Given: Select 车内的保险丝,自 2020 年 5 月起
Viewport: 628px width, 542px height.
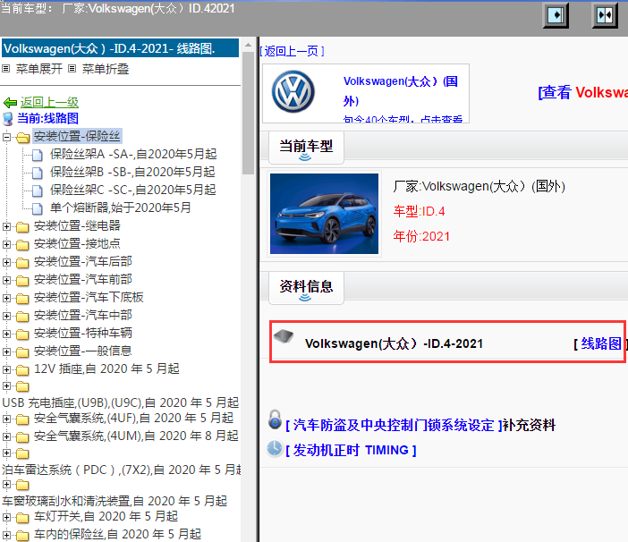Looking at the screenshot, I should pos(117,534).
